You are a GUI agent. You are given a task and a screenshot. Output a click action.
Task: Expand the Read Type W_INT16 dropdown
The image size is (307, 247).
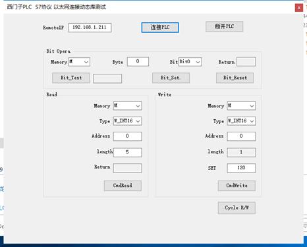coord(127,121)
